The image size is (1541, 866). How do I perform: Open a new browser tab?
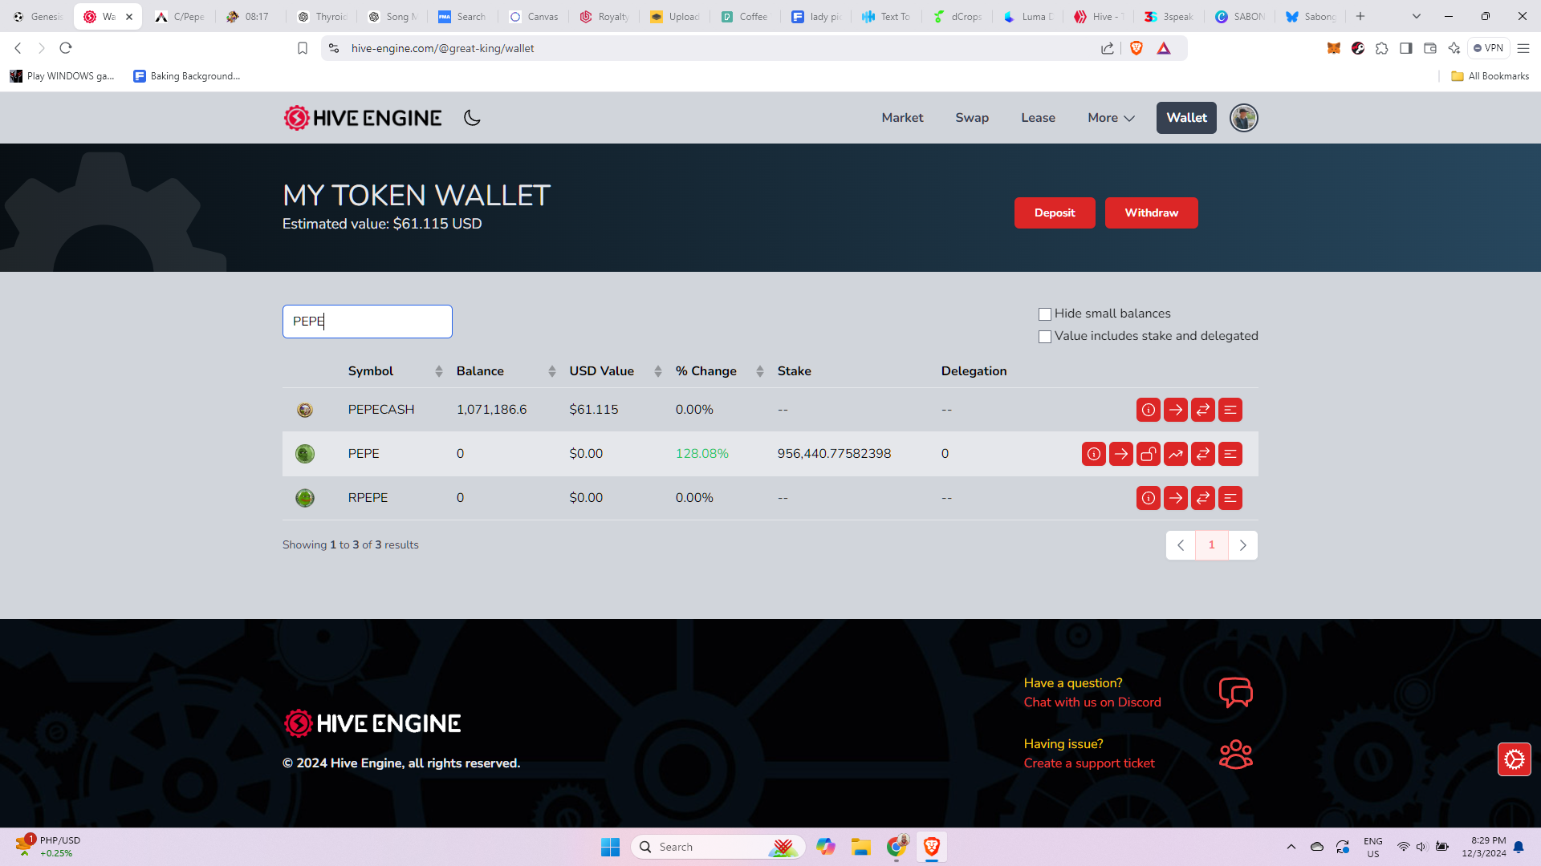pos(1360,16)
